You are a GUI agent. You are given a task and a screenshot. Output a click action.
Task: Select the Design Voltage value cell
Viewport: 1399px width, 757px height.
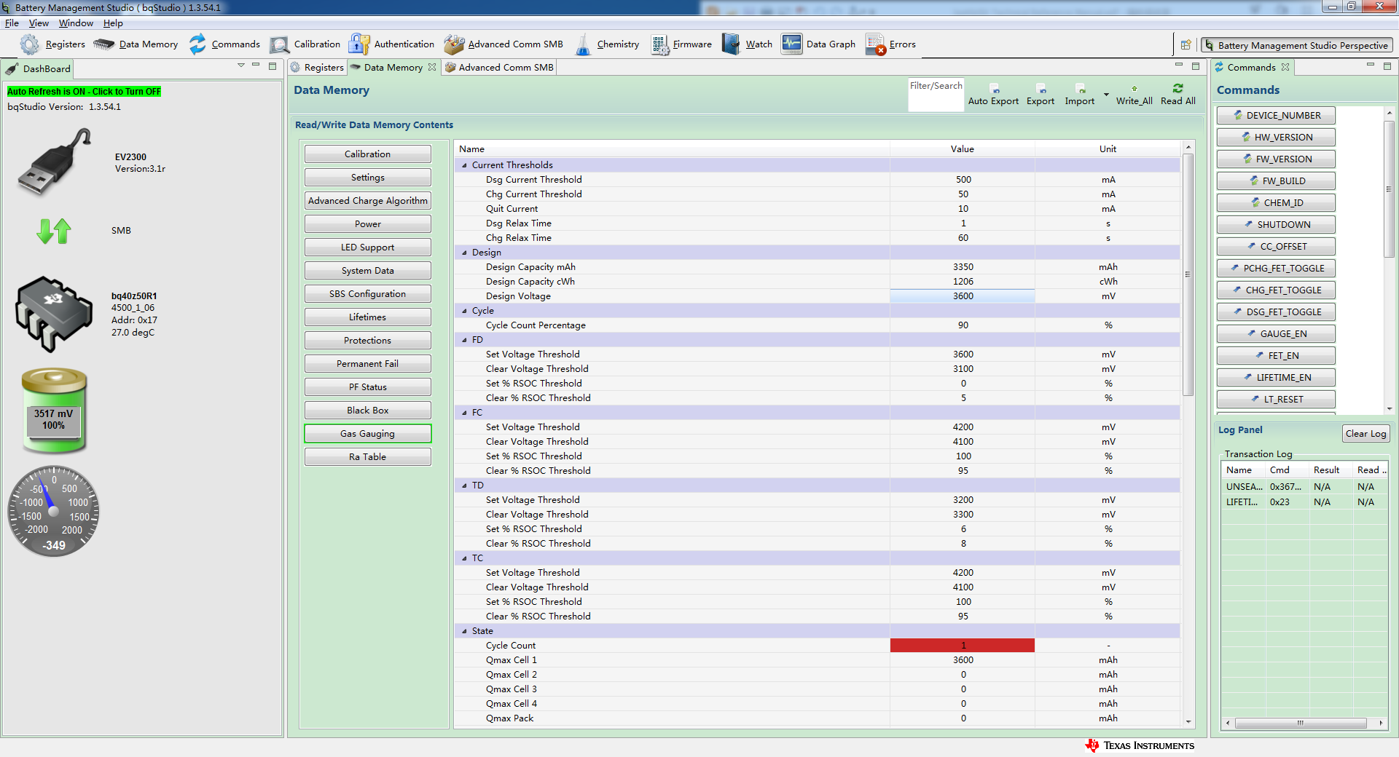coord(963,296)
